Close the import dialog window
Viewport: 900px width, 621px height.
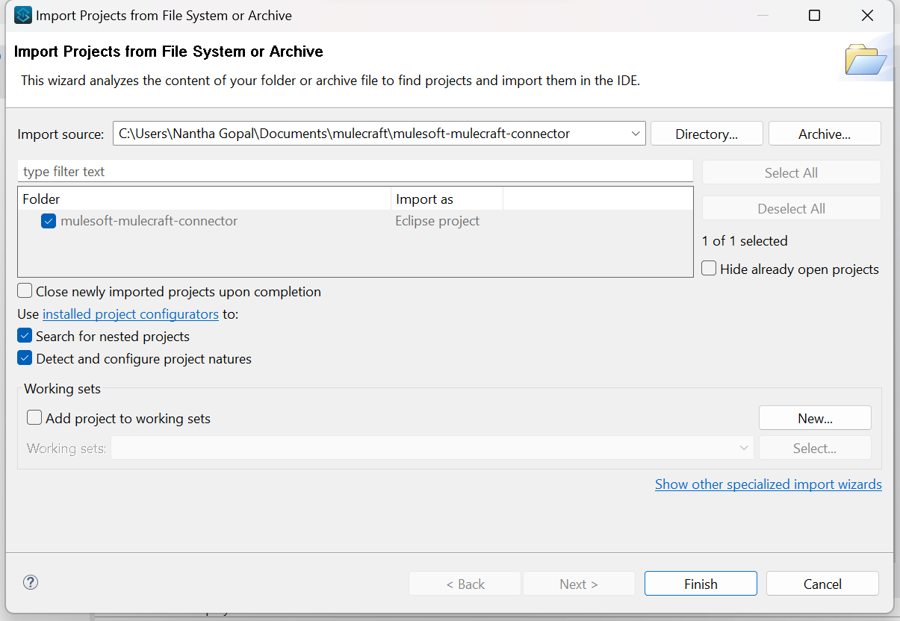pos(867,16)
